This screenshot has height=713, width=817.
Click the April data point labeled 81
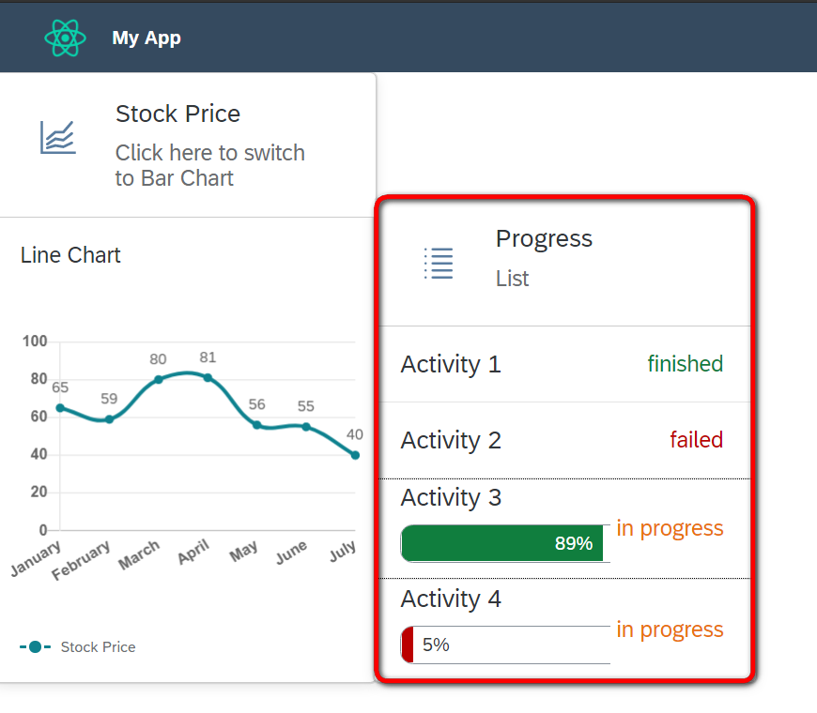208,378
